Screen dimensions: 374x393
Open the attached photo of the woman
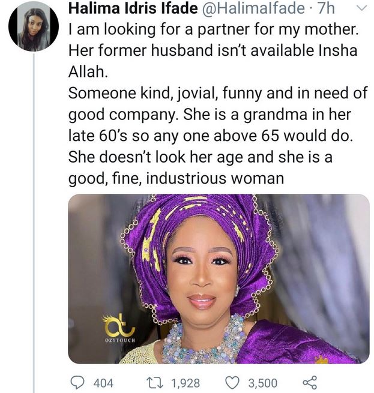tap(219, 278)
